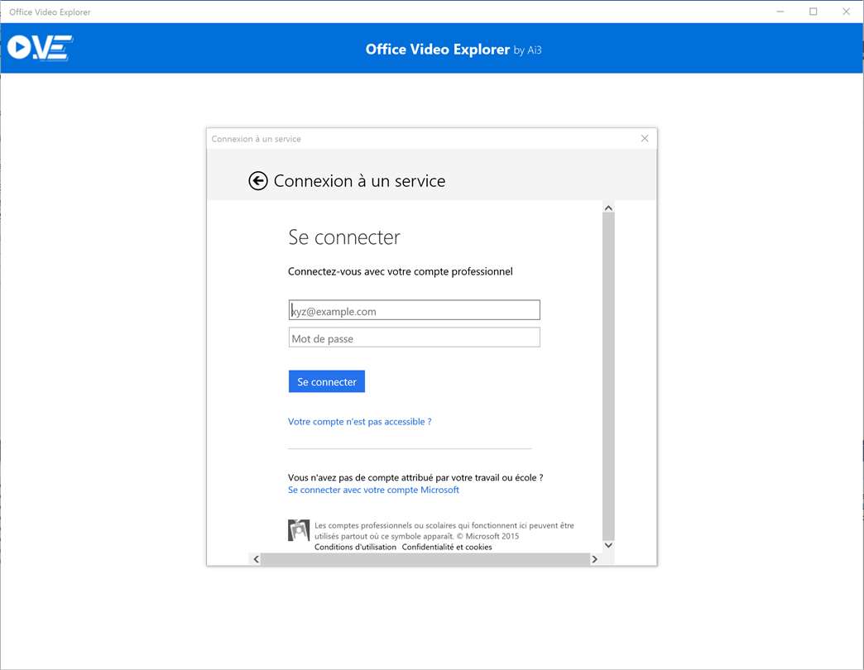The image size is (864, 670).
Task: Click the blue Se connecter button
Action: point(327,381)
